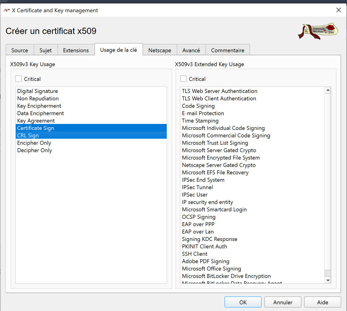Select TLS Web Server Authentication

[220, 91]
